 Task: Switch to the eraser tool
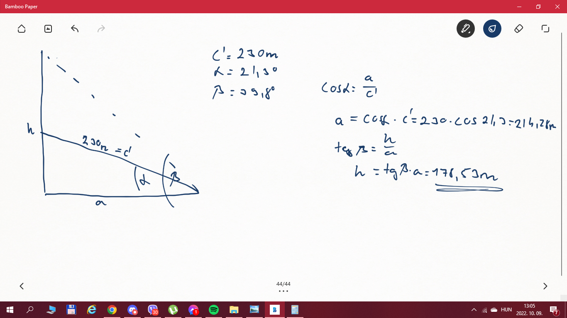(518, 29)
